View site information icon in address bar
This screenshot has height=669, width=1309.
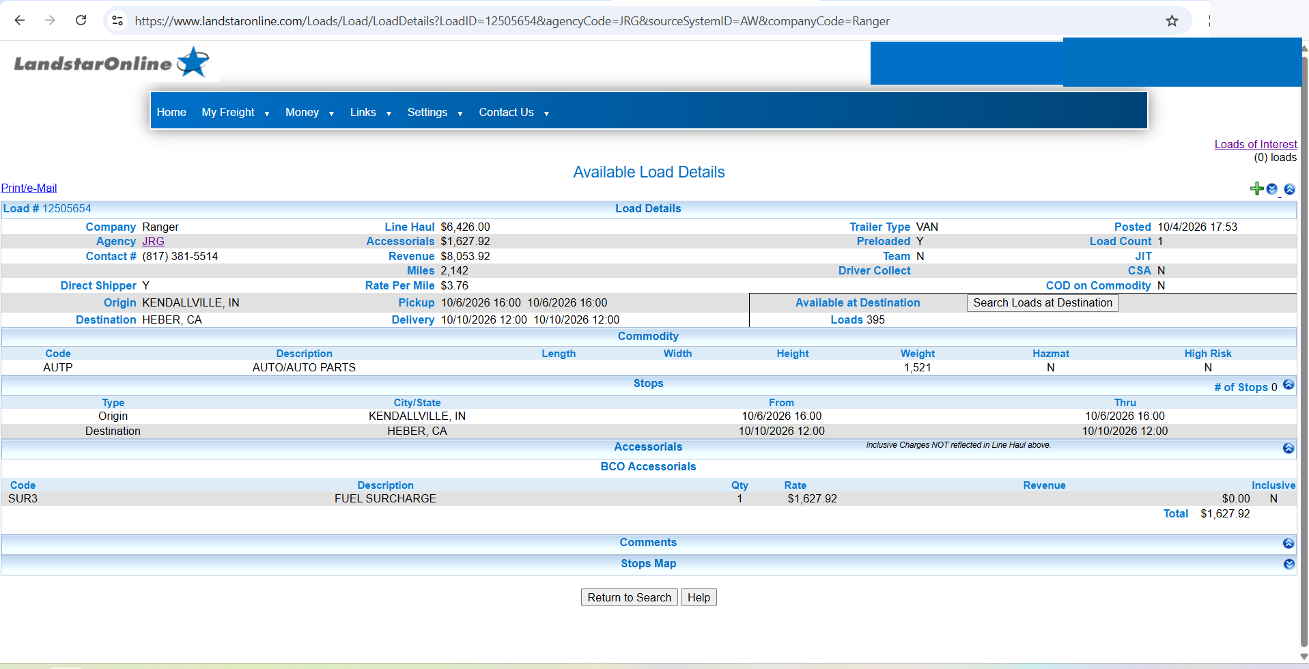(x=117, y=20)
